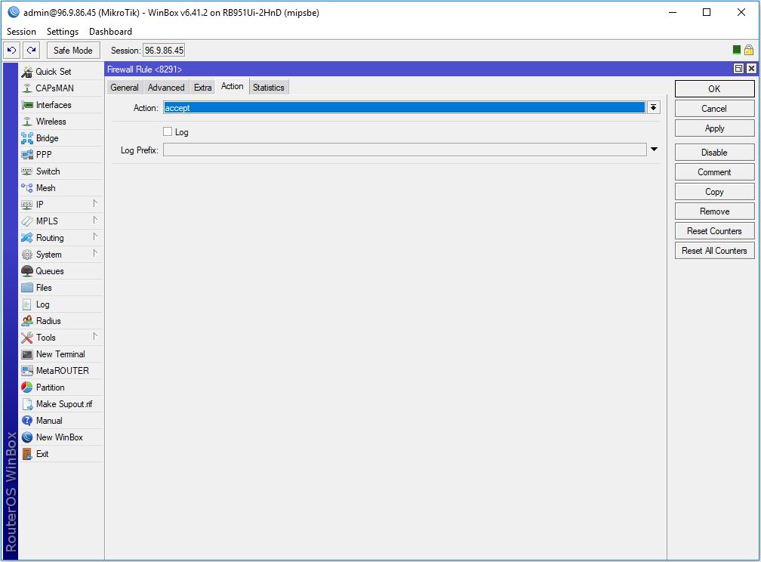
Task: Expand the MPLS submenu arrow
Action: point(95,220)
